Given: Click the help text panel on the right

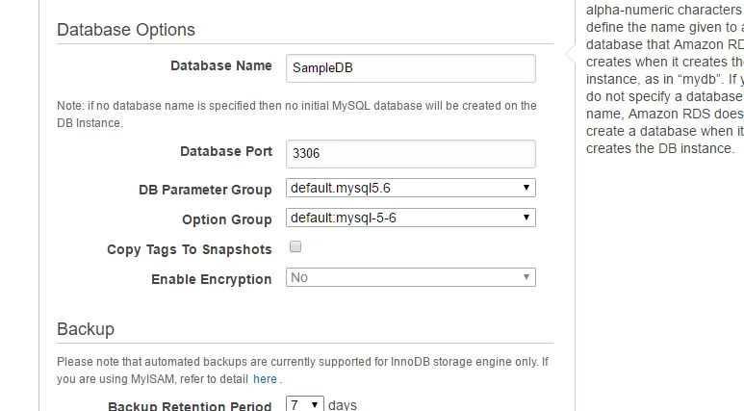Looking at the screenshot, I should [x=664, y=79].
